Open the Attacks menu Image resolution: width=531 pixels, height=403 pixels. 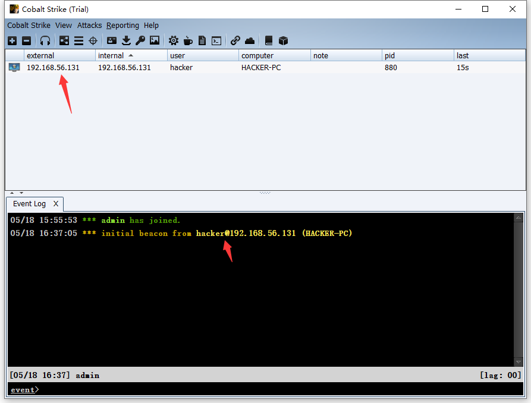tap(89, 26)
